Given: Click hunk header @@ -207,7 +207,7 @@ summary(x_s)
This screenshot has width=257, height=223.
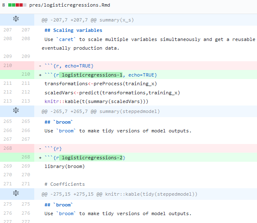Looking at the screenshot, I should (88, 20).
